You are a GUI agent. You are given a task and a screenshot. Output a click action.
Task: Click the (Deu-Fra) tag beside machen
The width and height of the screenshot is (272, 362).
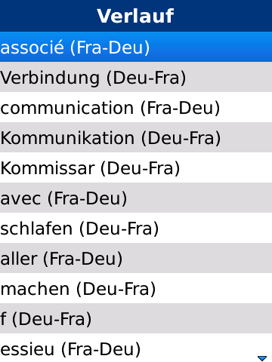(x=116, y=289)
